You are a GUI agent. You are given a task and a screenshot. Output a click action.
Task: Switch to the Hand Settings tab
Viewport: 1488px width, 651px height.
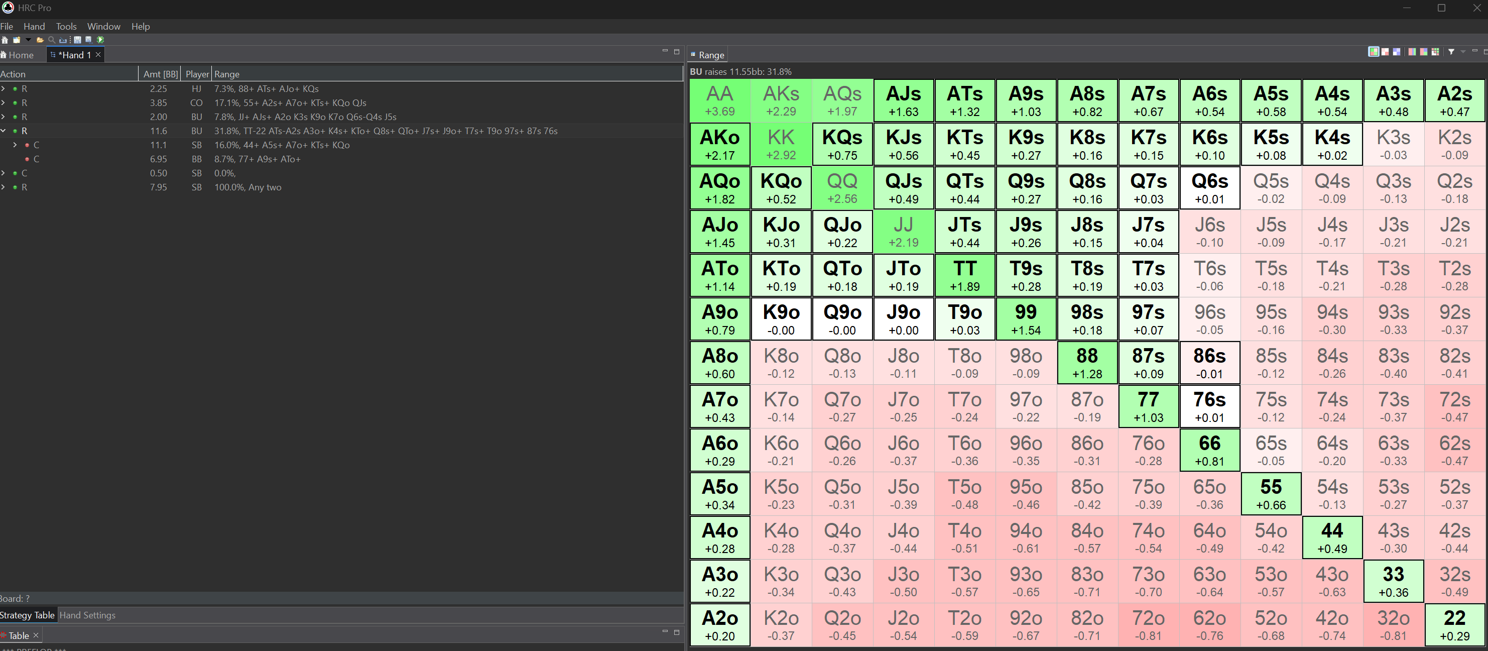coord(87,615)
